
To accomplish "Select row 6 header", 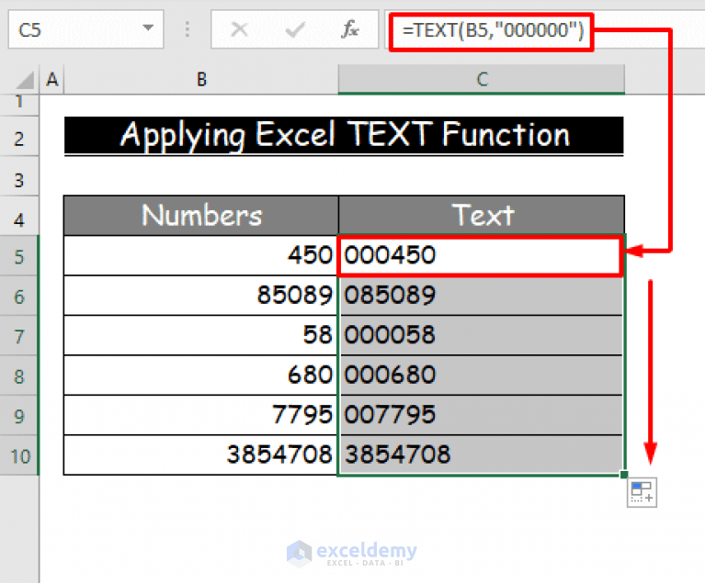I will (x=19, y=296).
